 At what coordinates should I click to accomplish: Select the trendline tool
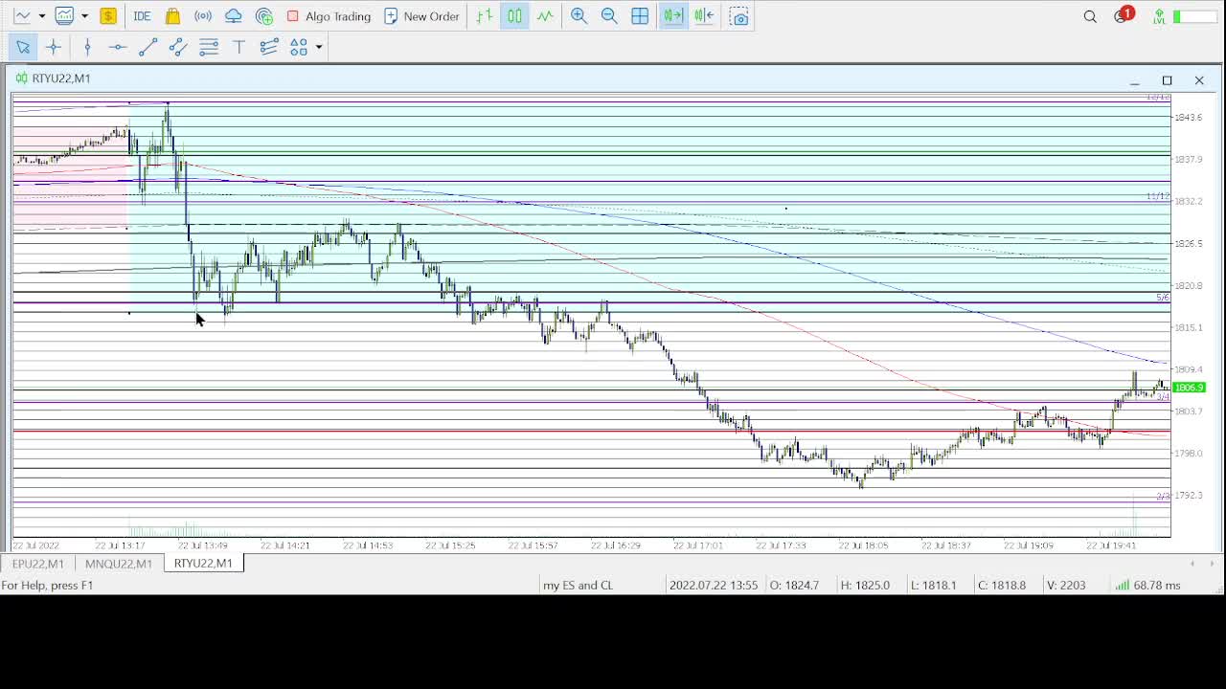point(148,46)
